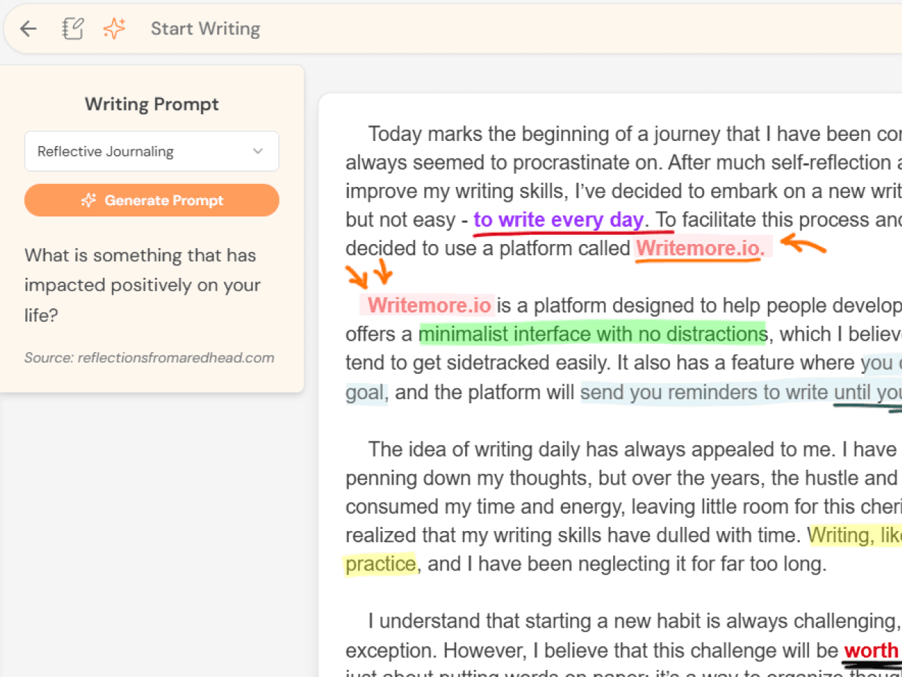
Task: Click the pink highlighted Writemore.io text
Action: point(428,305)
